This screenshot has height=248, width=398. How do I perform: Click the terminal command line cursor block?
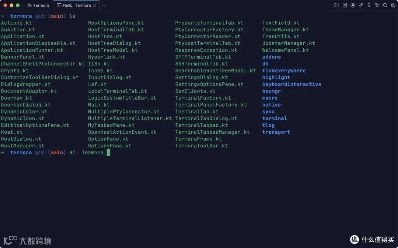pyautogui.click(x=108, y=152)
